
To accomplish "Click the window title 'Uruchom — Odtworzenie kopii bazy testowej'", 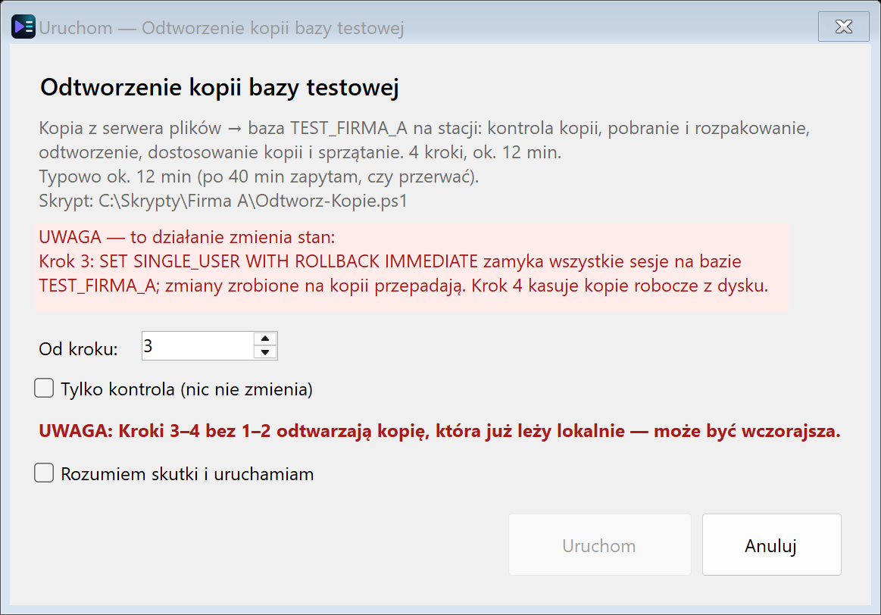I will coord(221,28).
